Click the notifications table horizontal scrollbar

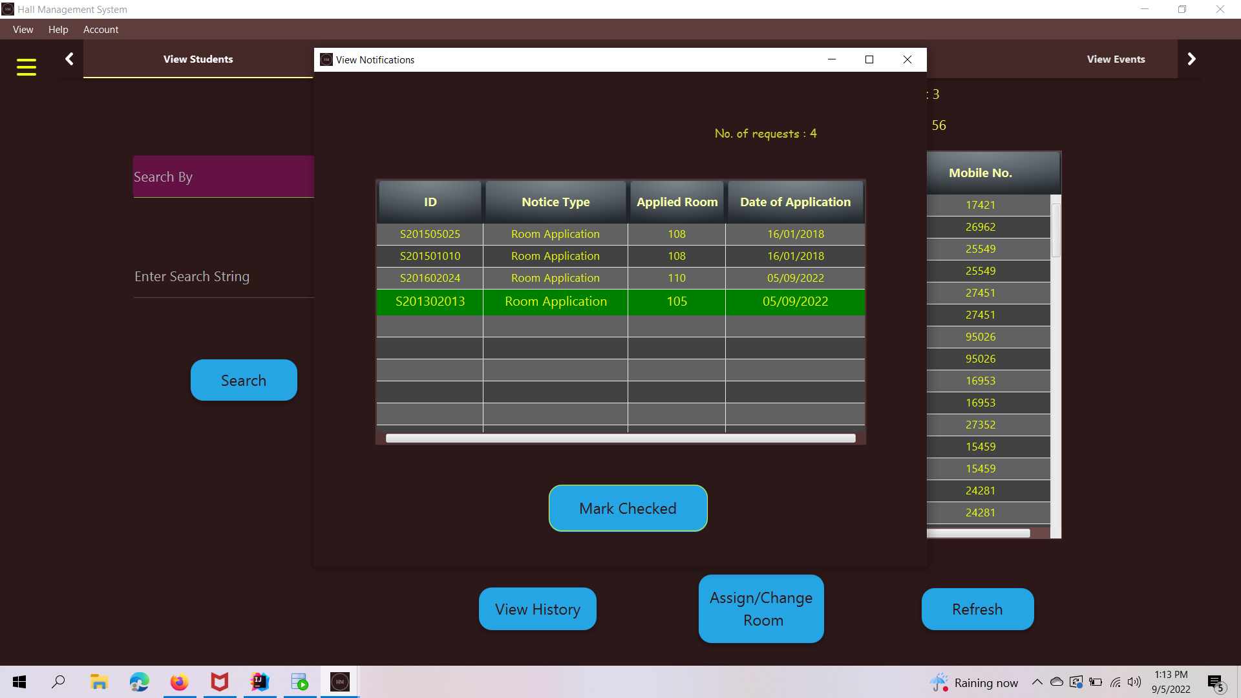(620, 438)
